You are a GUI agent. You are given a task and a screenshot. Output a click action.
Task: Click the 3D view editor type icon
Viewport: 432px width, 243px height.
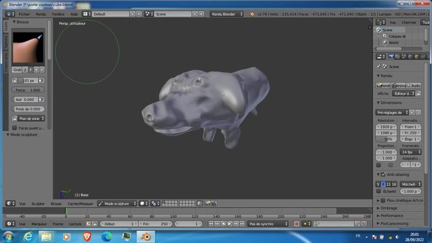pos(10,204)
